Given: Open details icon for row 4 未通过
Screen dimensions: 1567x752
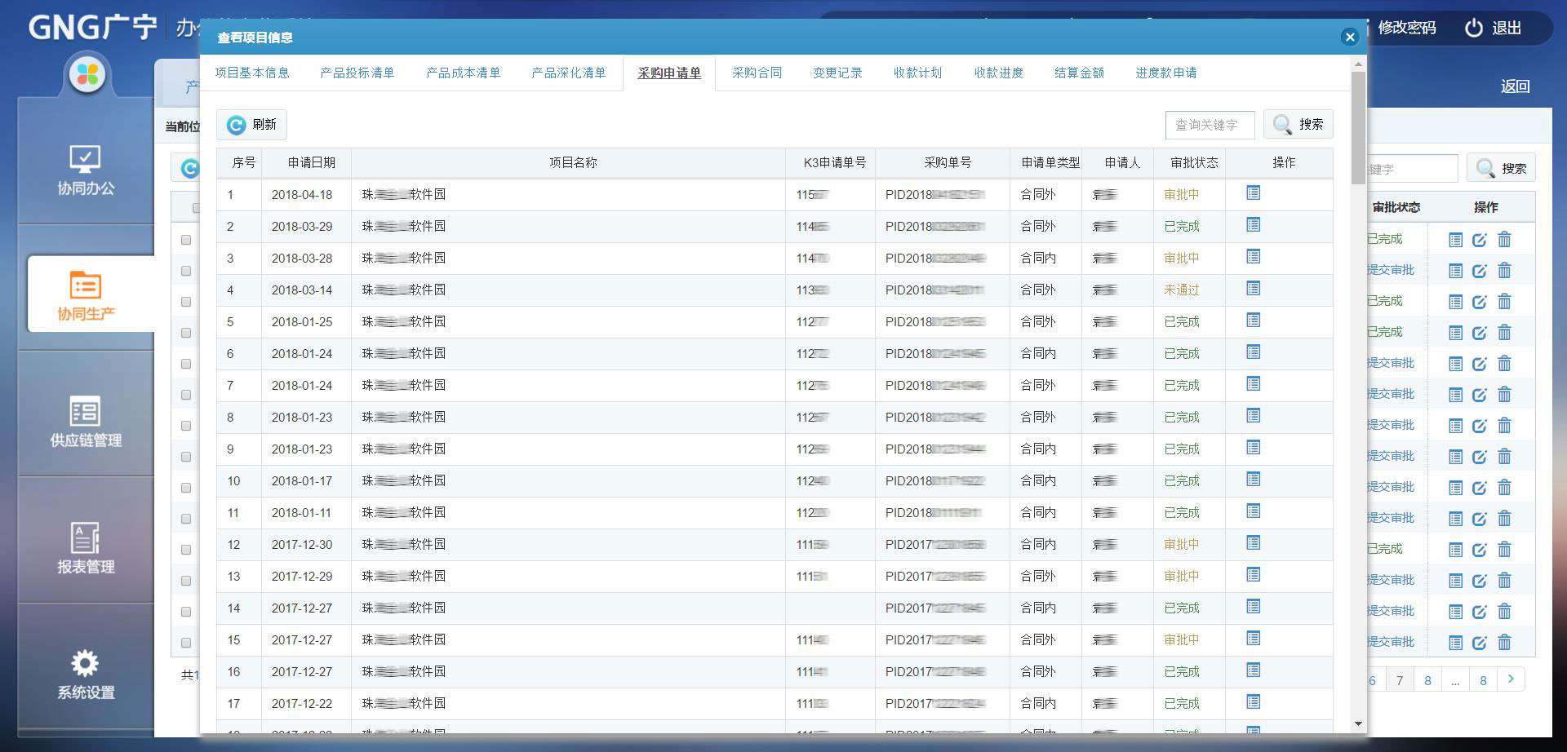Looking at the screenshot, I should pyautogui.click(x=1254, y=289).
